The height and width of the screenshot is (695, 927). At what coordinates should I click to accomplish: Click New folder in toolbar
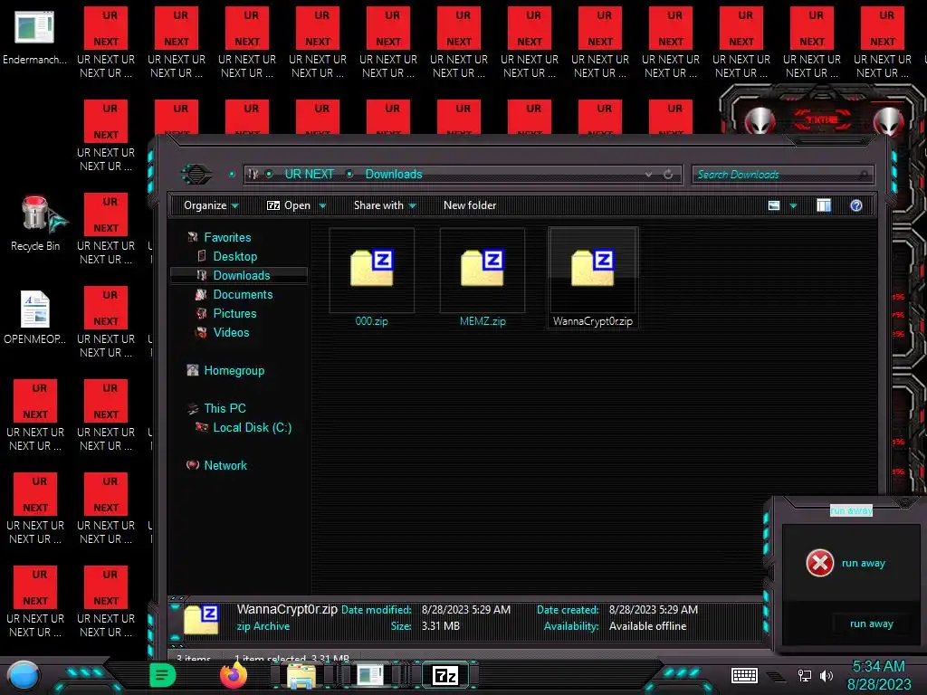pyautogui.click(x=470, y=205)
